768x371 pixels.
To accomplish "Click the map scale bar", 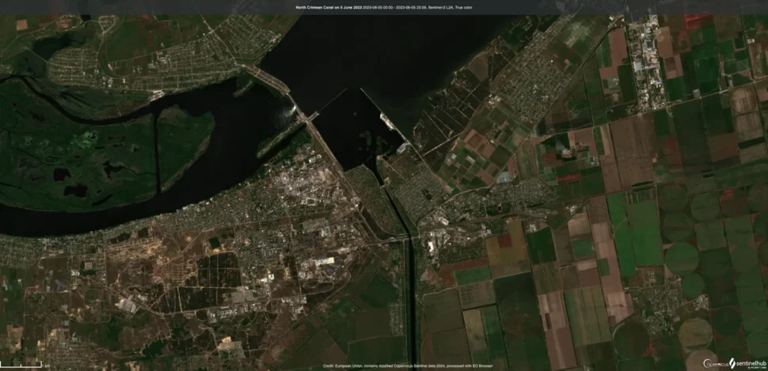I will [25, 365].
